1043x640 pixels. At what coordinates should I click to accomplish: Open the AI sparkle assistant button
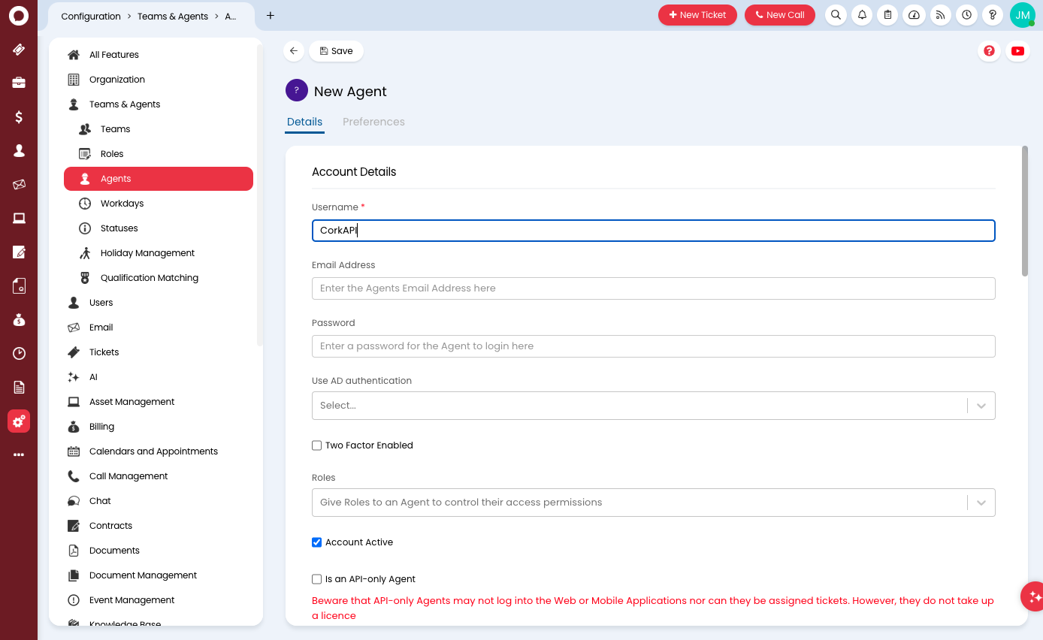coord(1034,596)
